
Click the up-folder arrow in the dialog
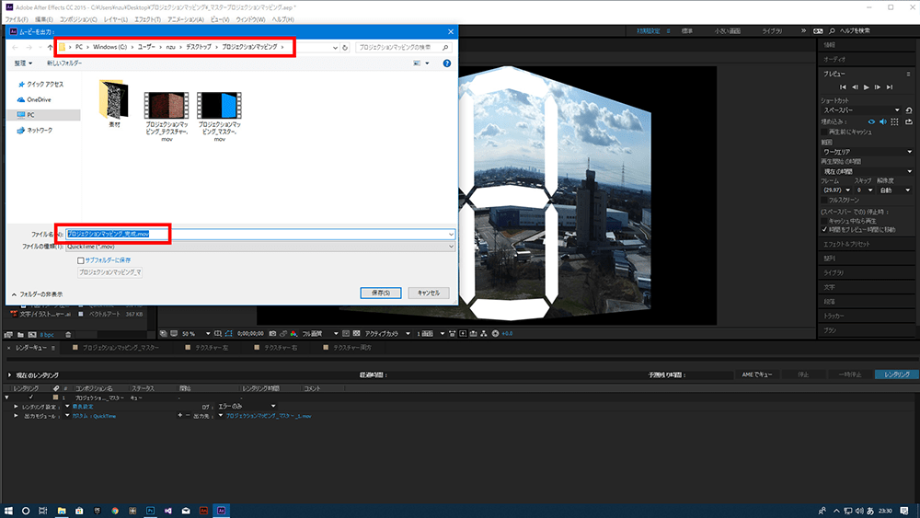(47, 46)
